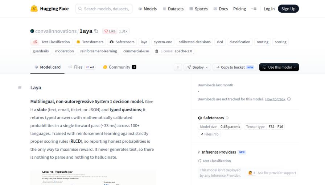325x185 pixels.
Task: Click the reinforcement-learning tag
Action: tap(98, 51)
